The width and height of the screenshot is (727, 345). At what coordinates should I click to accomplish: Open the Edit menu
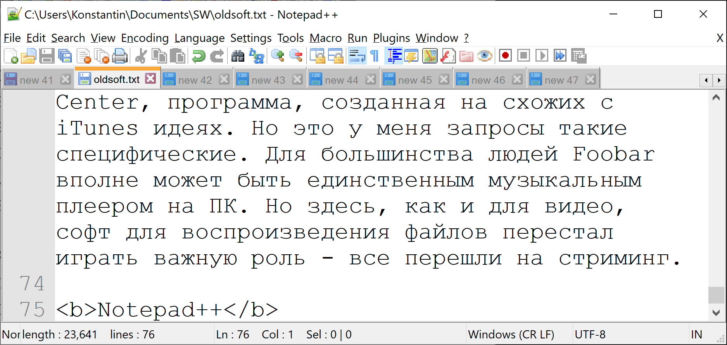coord(36,38)
